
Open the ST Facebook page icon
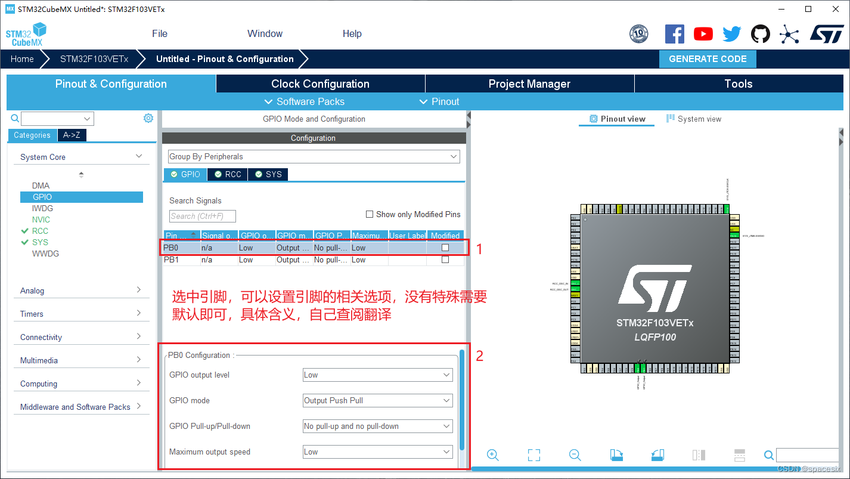(675, 34)
